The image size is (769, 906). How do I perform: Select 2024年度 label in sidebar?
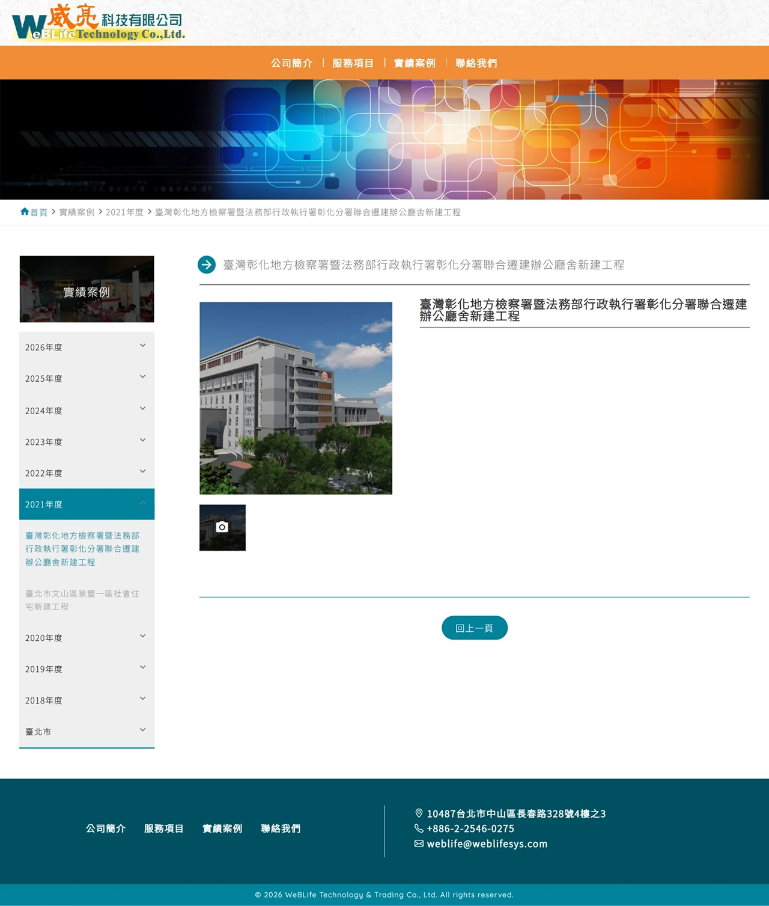pos(44,411)
